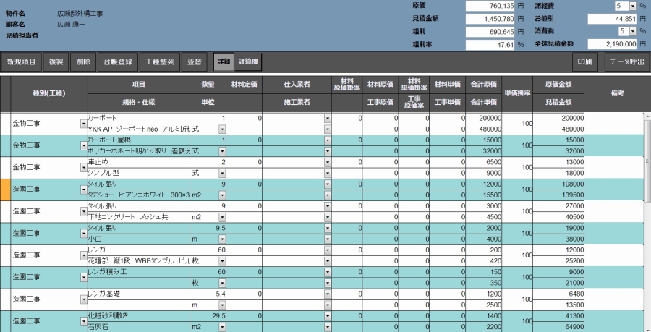
Task: Click the 139500 見積金額 cell
Action: (x=558, y=195)
